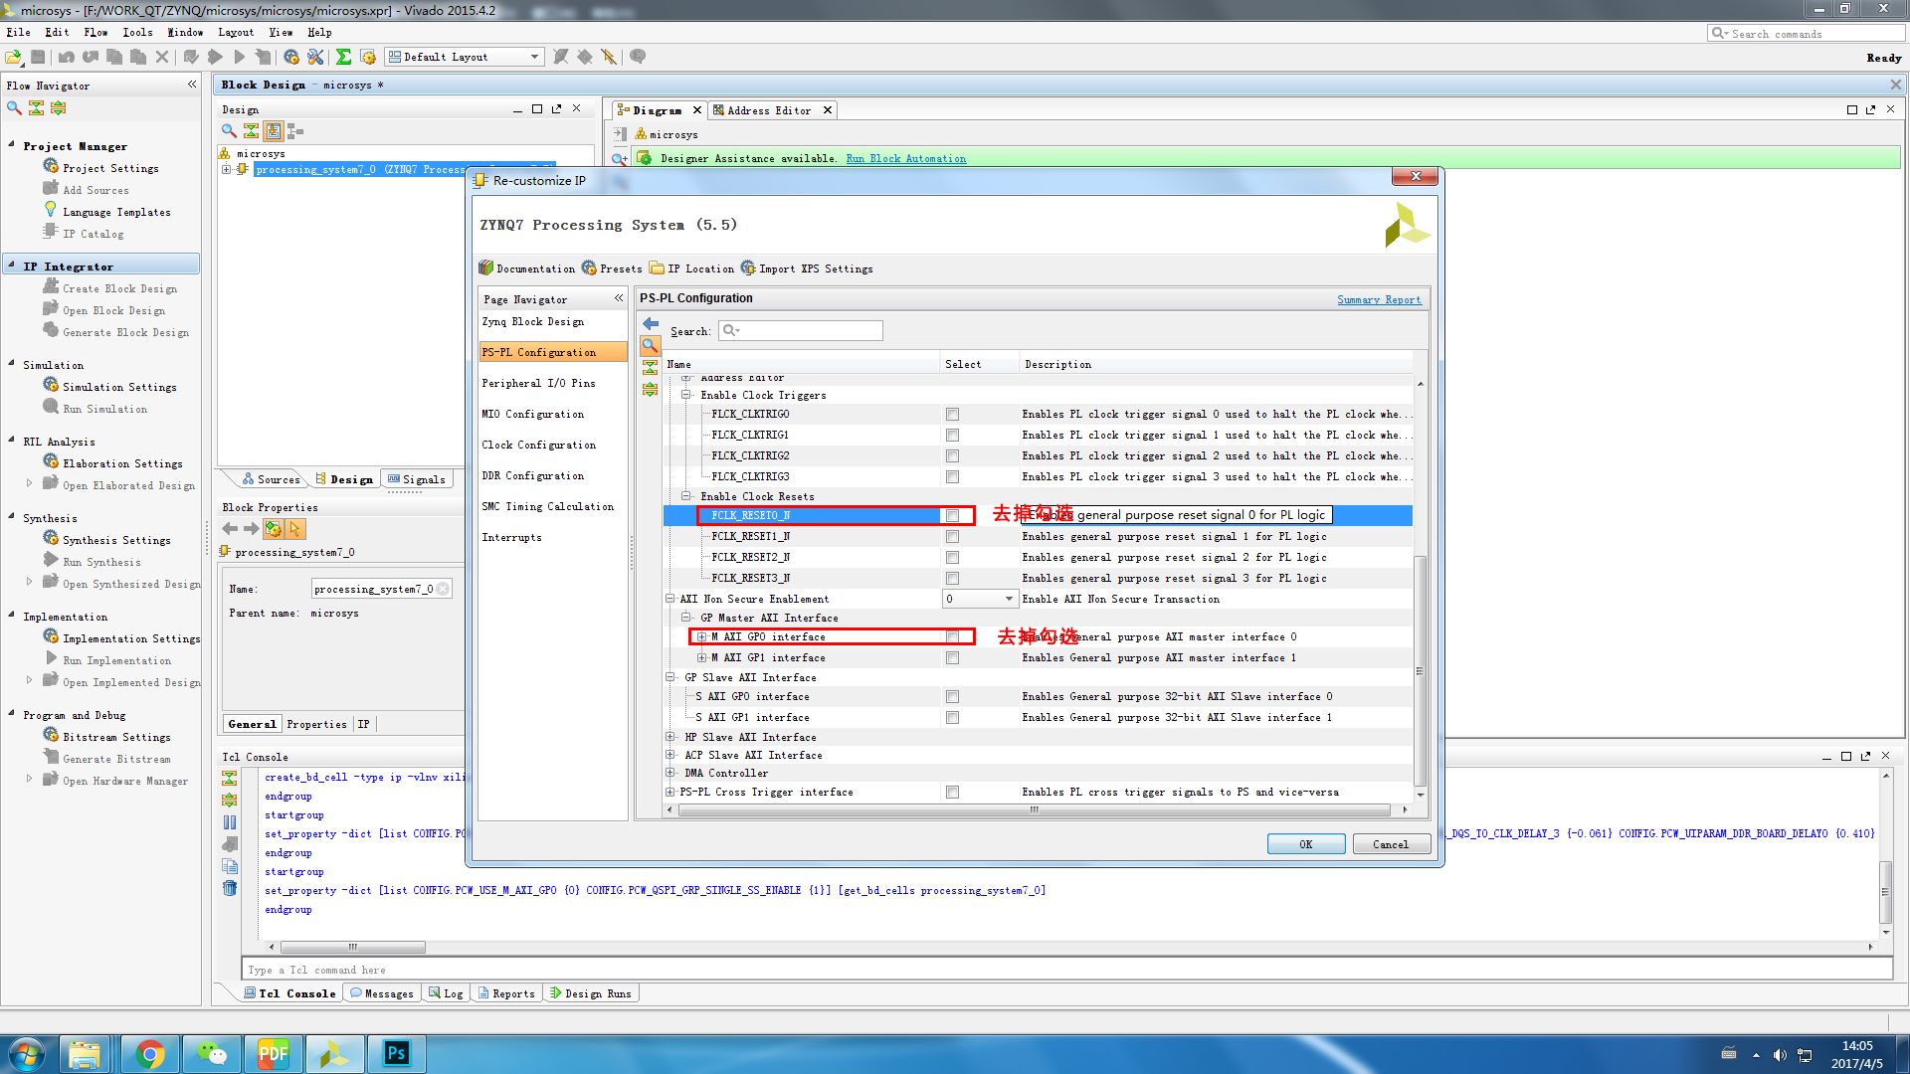Click the blue back arrow in PS-PL Configuration
Screen dimensions: 1910x1074
651,323
